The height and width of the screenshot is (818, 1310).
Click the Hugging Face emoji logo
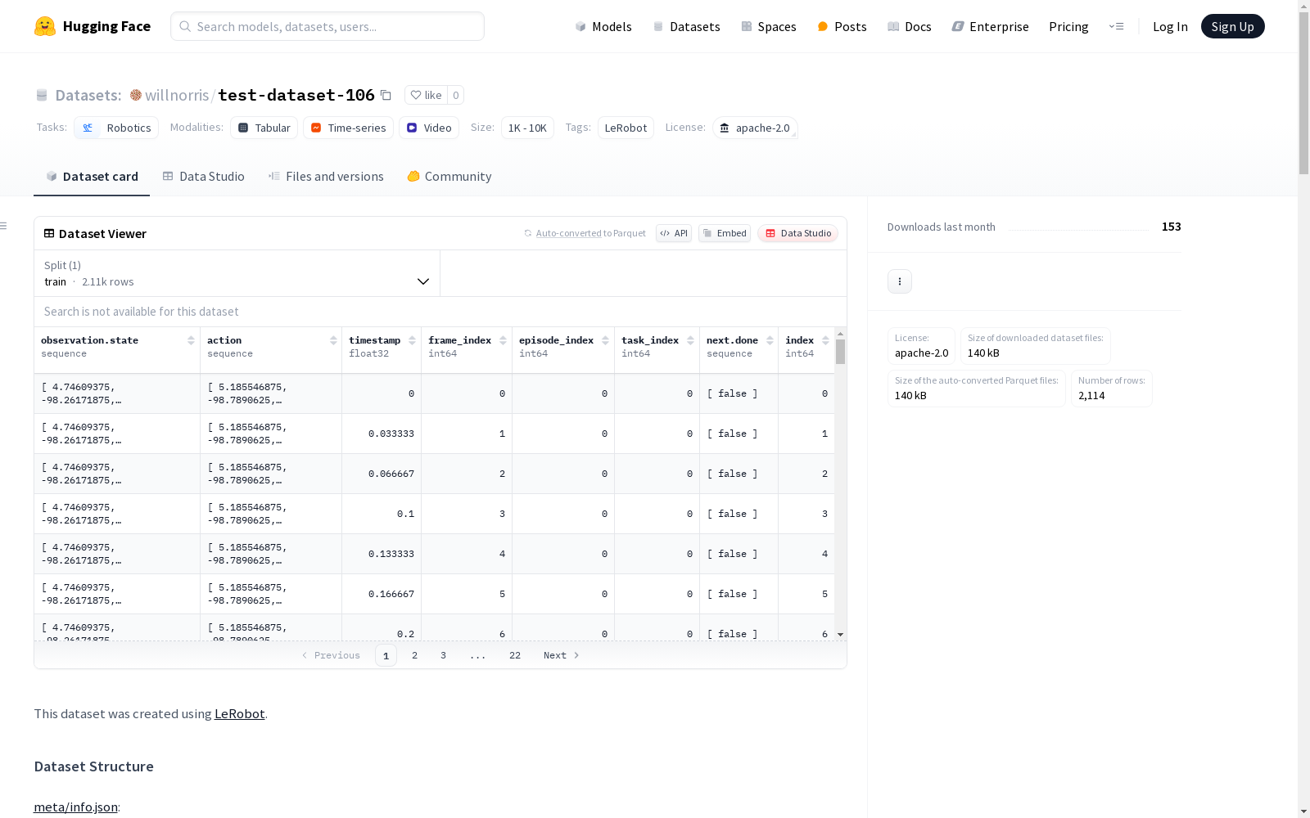tap(45, 26)
